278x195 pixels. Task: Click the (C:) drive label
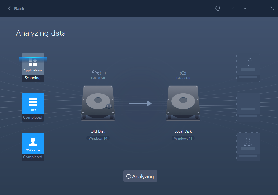coord(183,73)
